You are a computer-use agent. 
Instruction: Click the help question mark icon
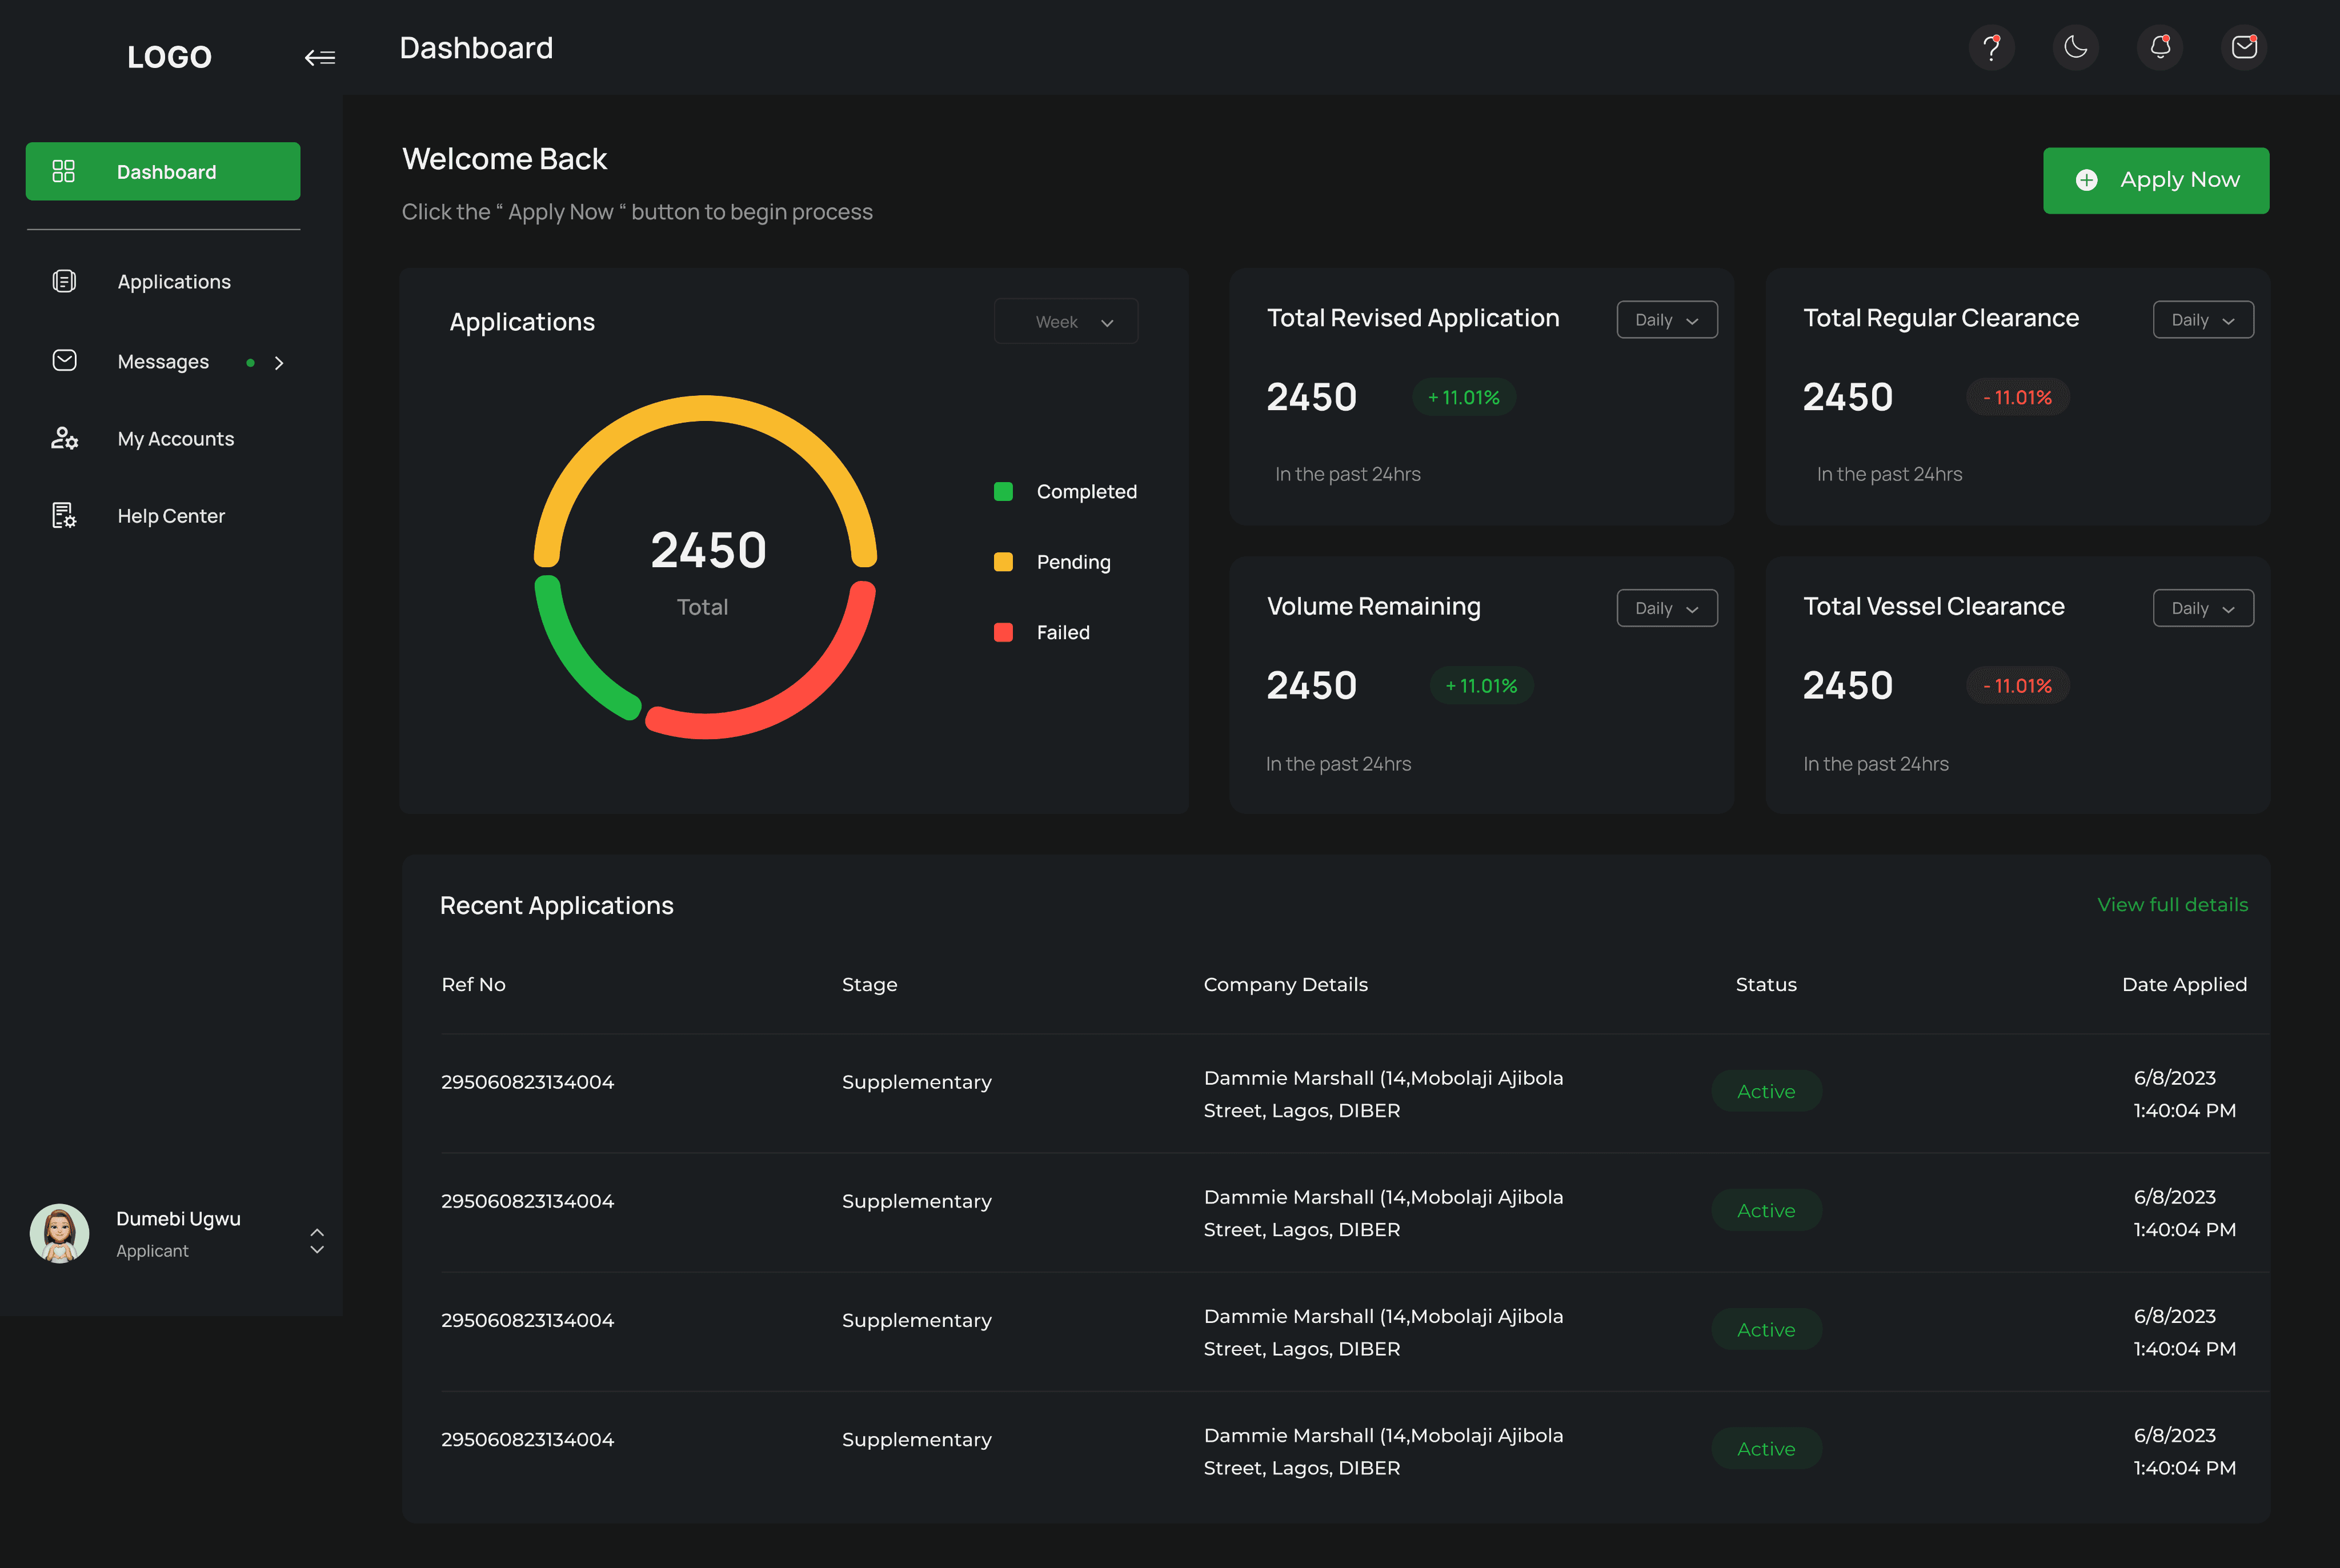[x=1991, y=48]
